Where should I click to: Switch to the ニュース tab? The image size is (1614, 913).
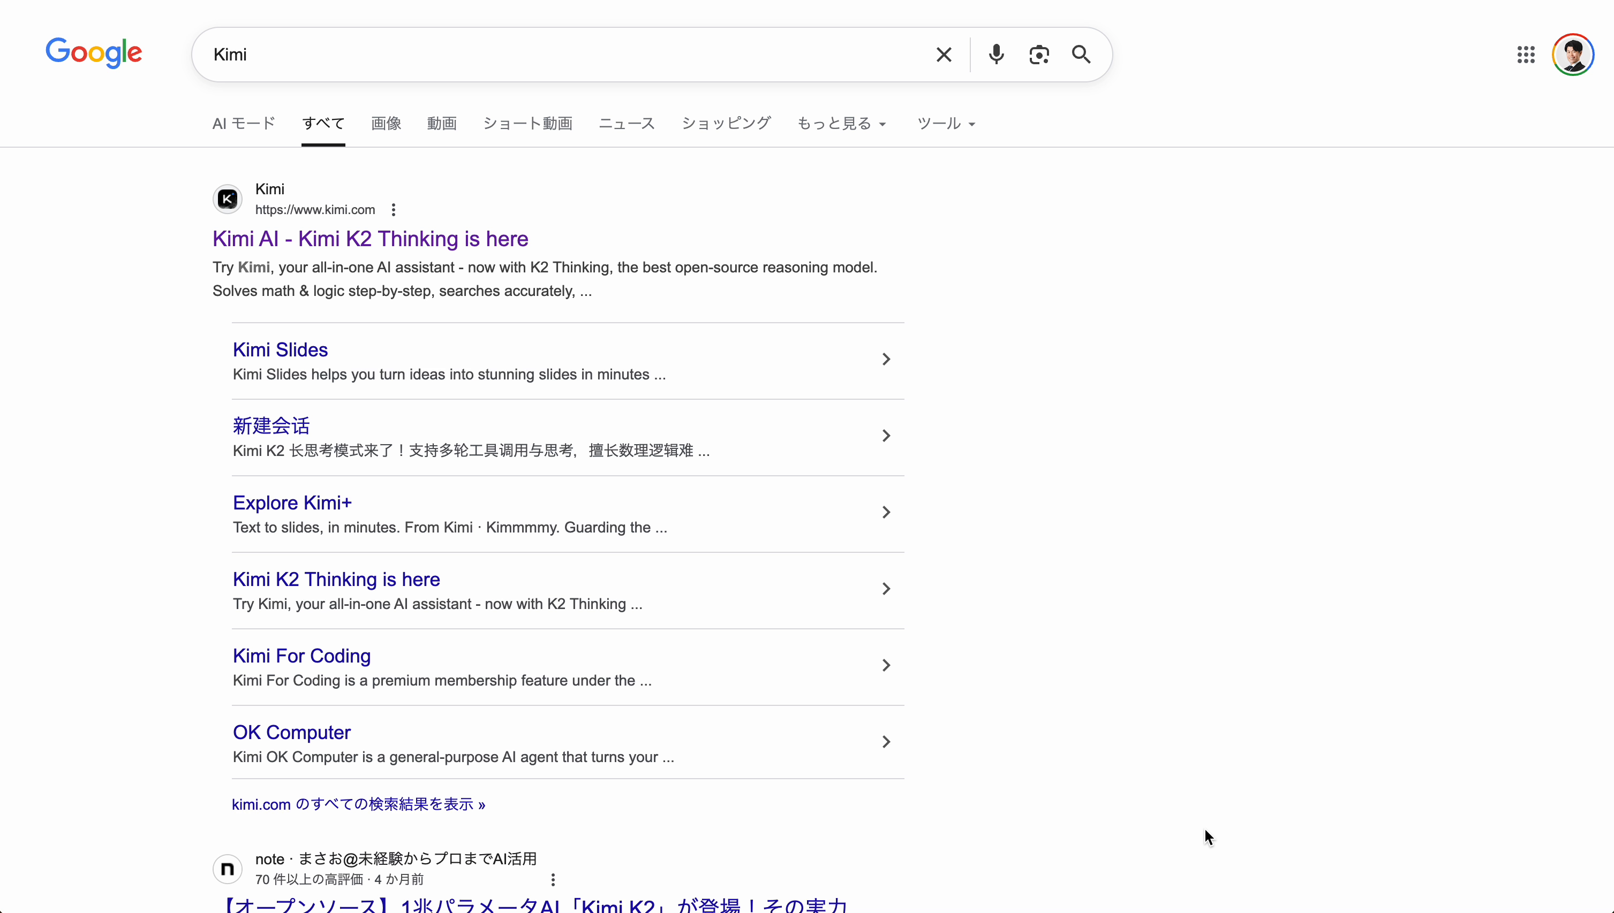[626, 124]
